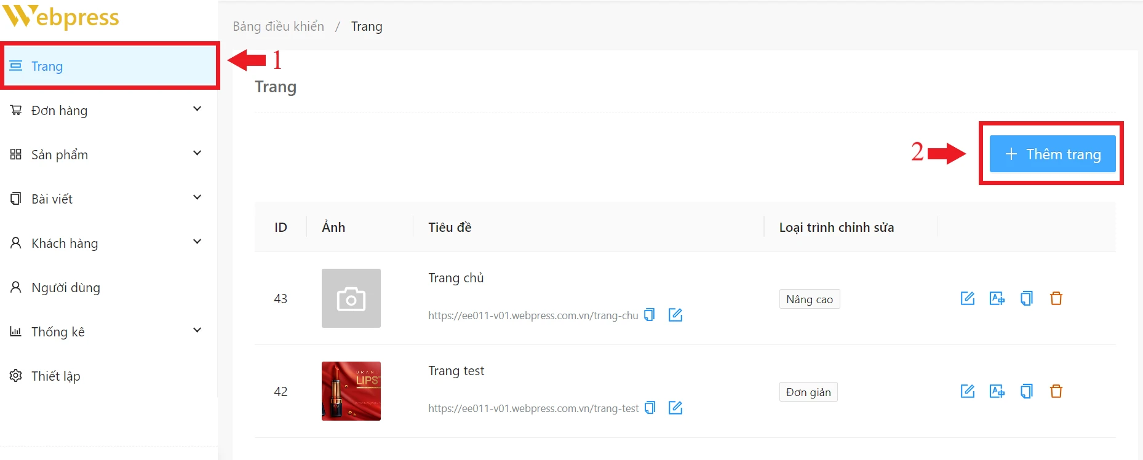Edit the trang-test URL slug

click(675, 408)
